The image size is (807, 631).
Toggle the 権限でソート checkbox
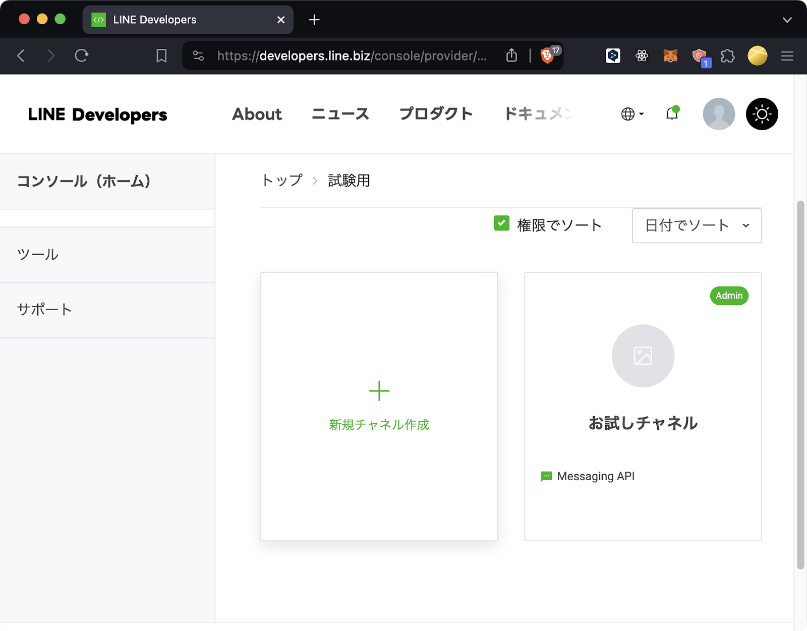(x=502, y=223)
